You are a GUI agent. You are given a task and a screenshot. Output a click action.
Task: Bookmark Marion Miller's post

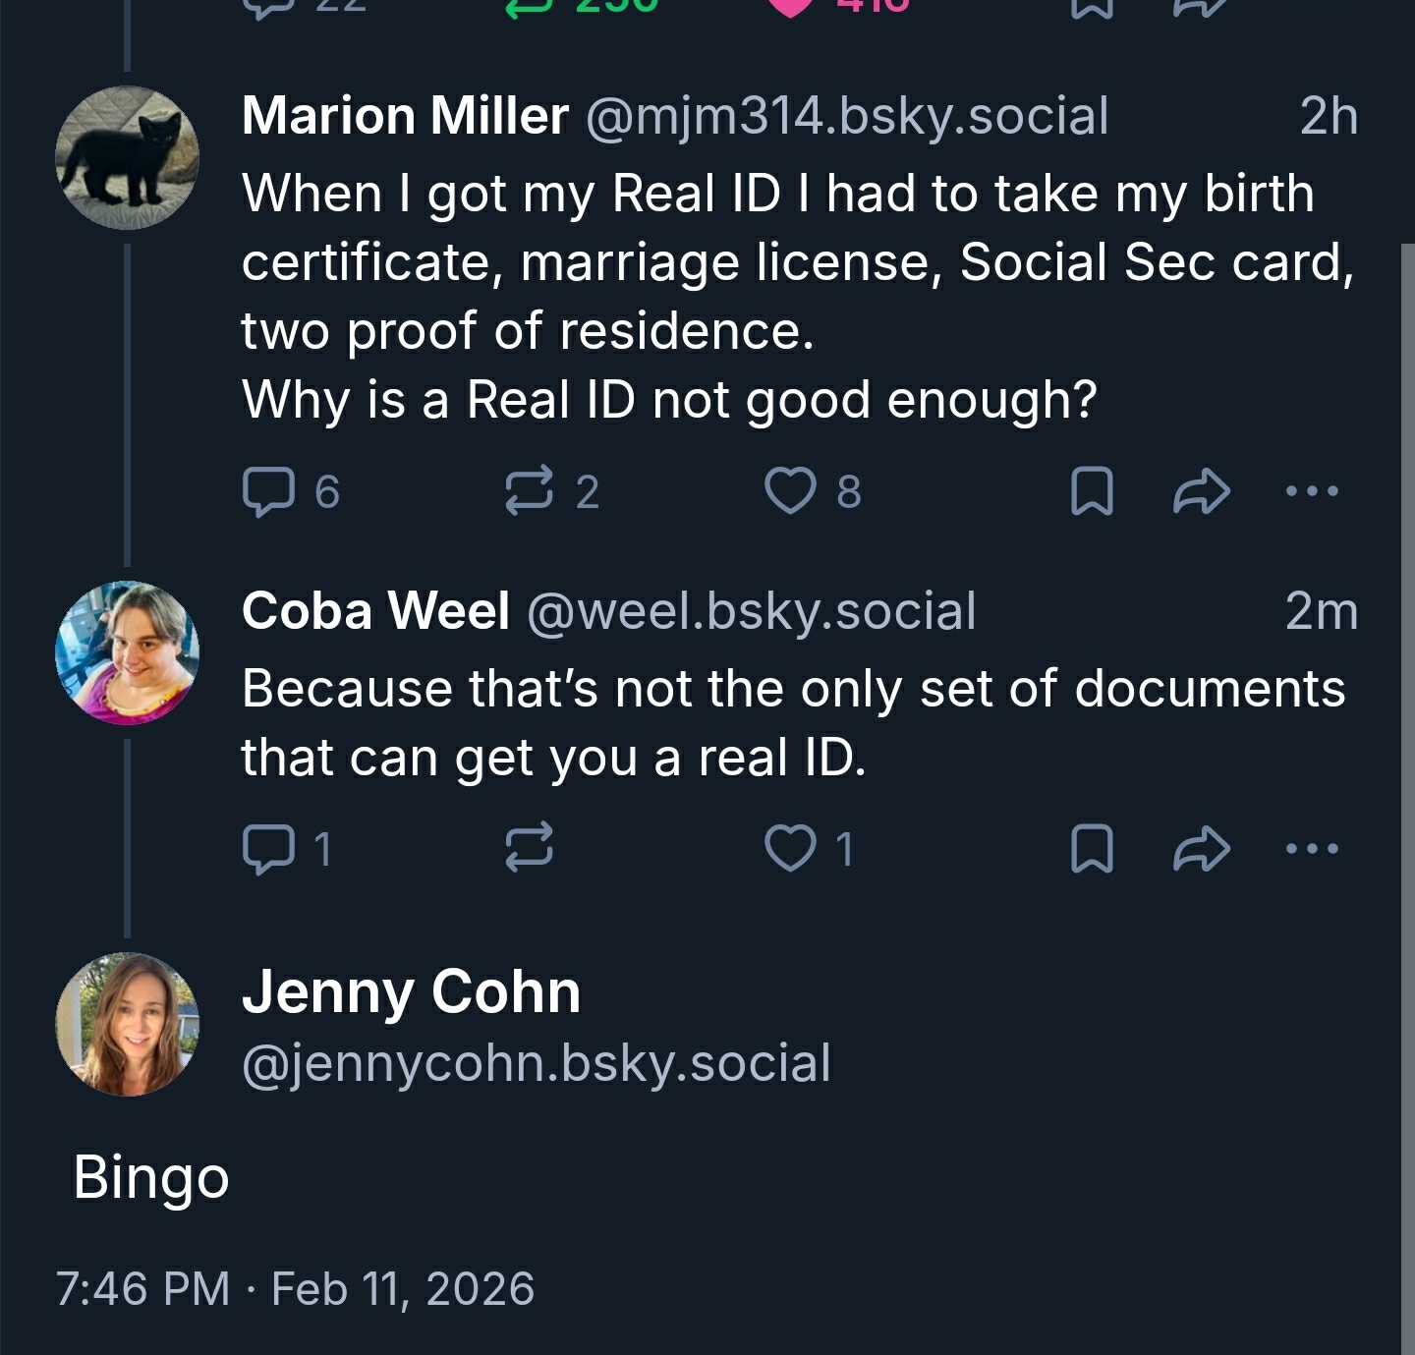pos(1091,491)
